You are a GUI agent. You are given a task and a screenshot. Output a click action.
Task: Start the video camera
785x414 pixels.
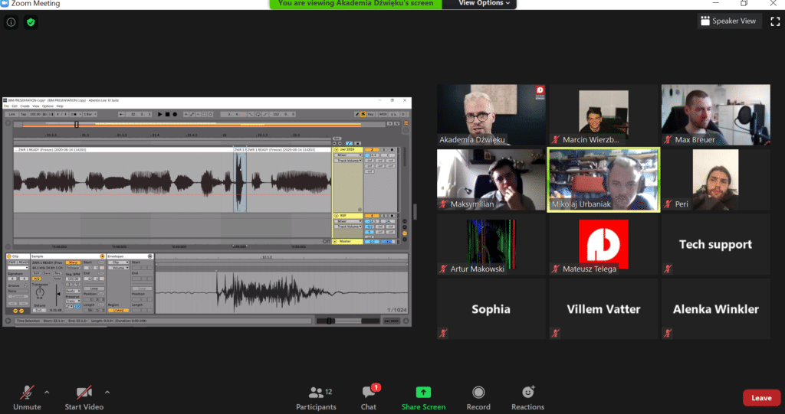pos(84,398)
